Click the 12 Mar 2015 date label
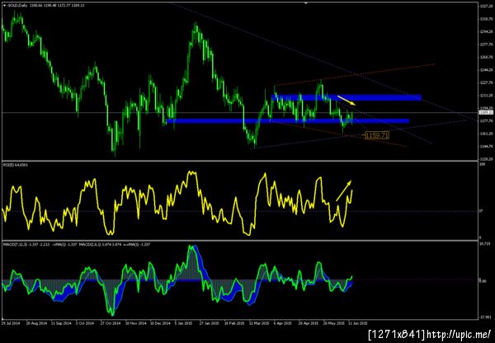 click(259, 323)
